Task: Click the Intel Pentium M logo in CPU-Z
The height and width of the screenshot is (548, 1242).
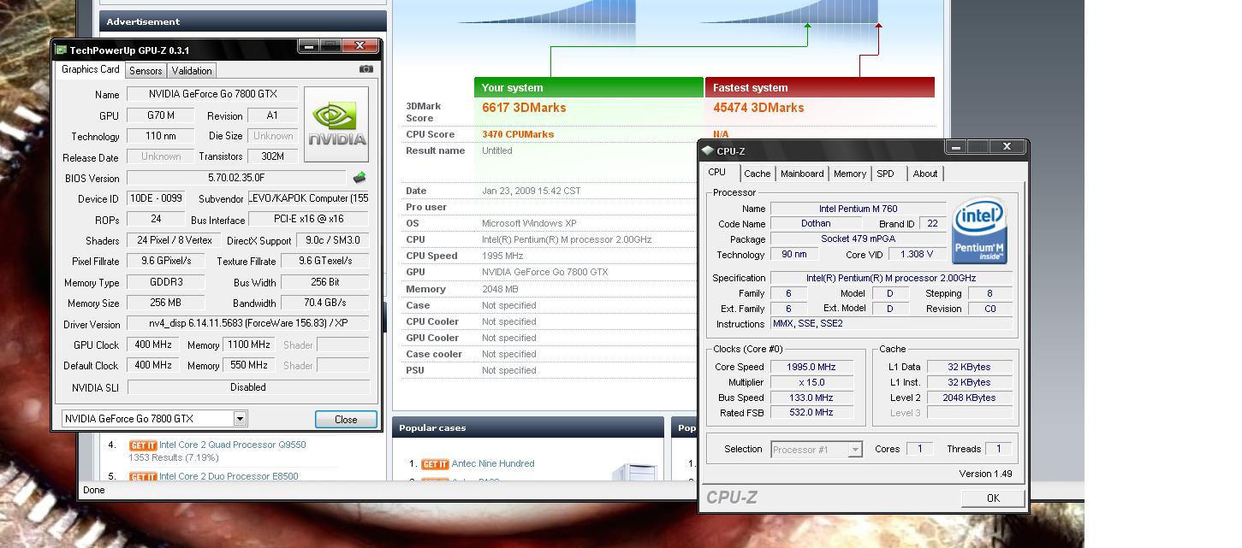Action: 980,231
